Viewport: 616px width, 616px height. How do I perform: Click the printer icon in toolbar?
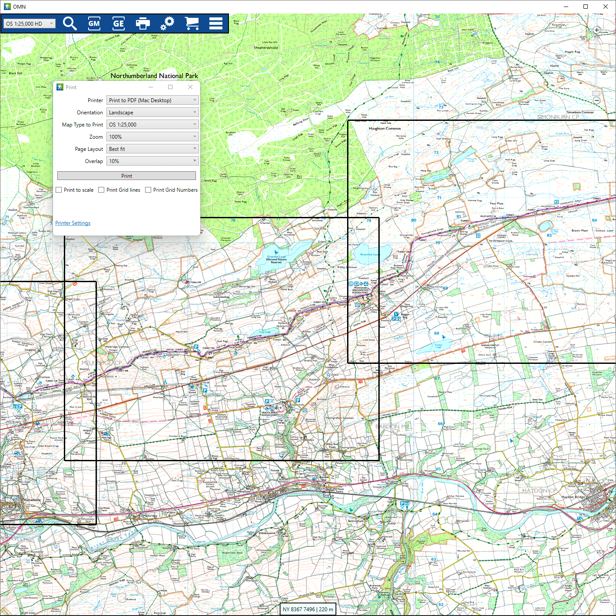(142, 23)
